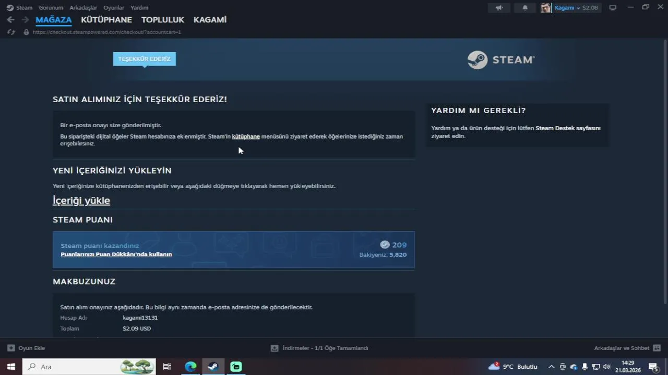This screenshot has height=375, width=668.
Task: Open the network tray icon
Action: coord(595,367)
